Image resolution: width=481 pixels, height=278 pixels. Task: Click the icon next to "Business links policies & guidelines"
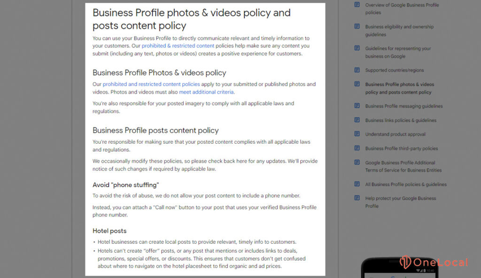tap(357, 120)
